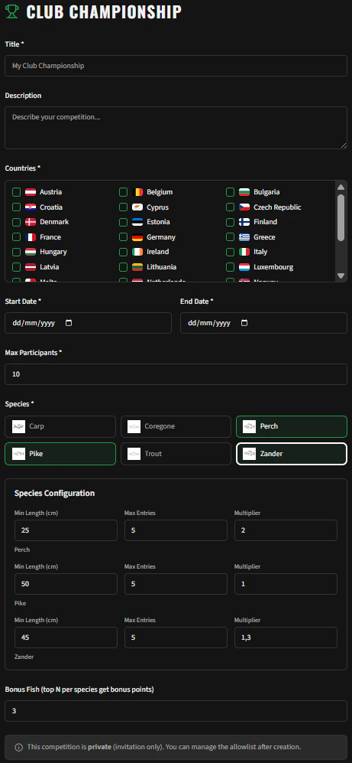Click the Greece flag icon

[244, 237]
